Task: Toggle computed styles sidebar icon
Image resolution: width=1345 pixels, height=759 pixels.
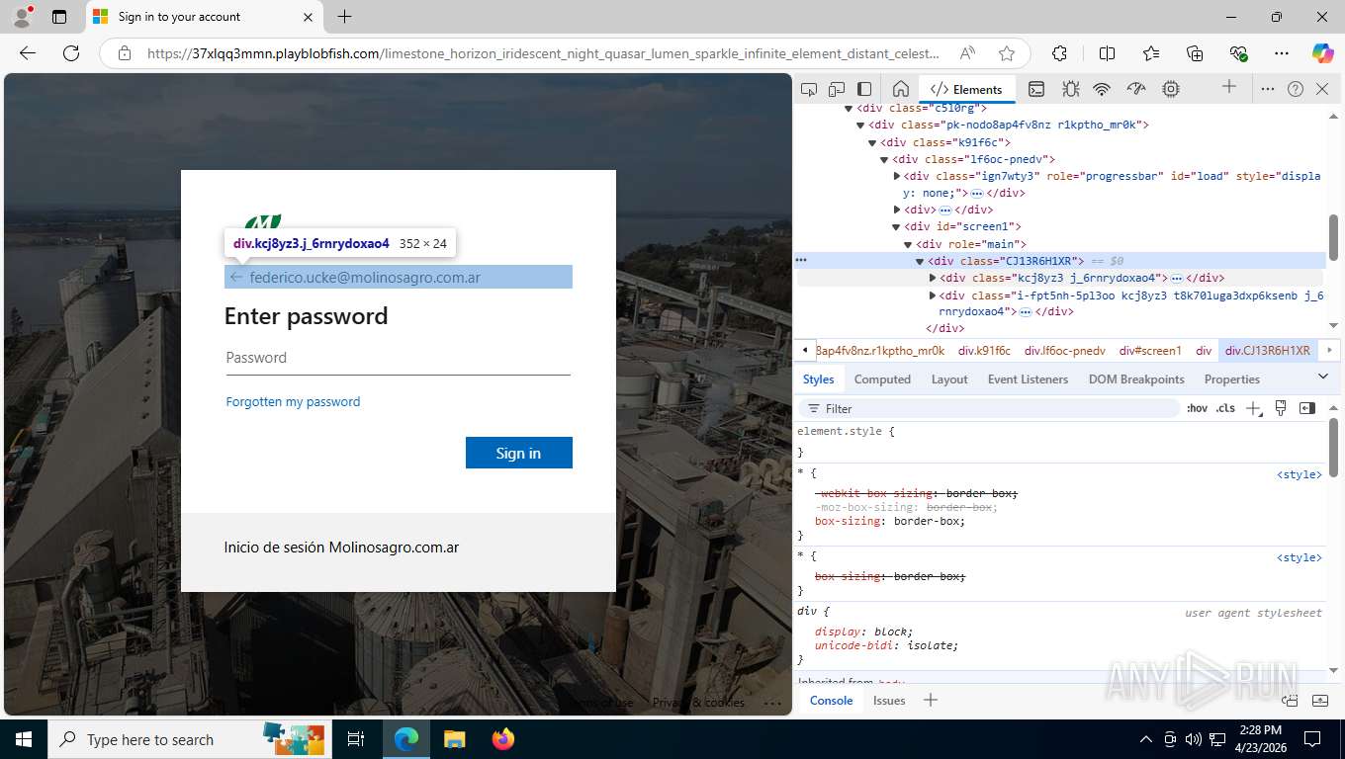Action: pyautogui.click(x=1307, y=408)
